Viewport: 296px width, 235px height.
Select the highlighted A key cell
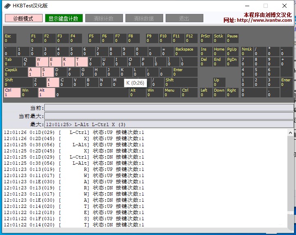pyautogui.click(x=34, y=72)
